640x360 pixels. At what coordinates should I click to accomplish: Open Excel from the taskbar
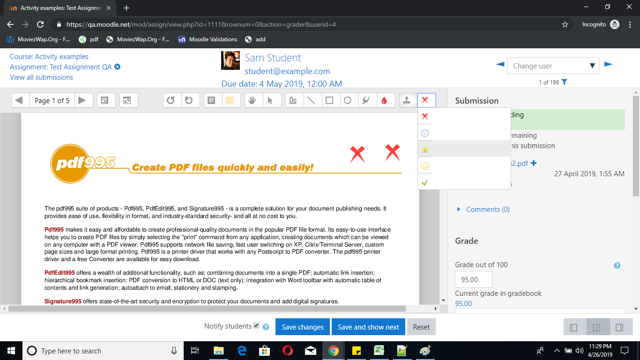(x=379, y=351)
